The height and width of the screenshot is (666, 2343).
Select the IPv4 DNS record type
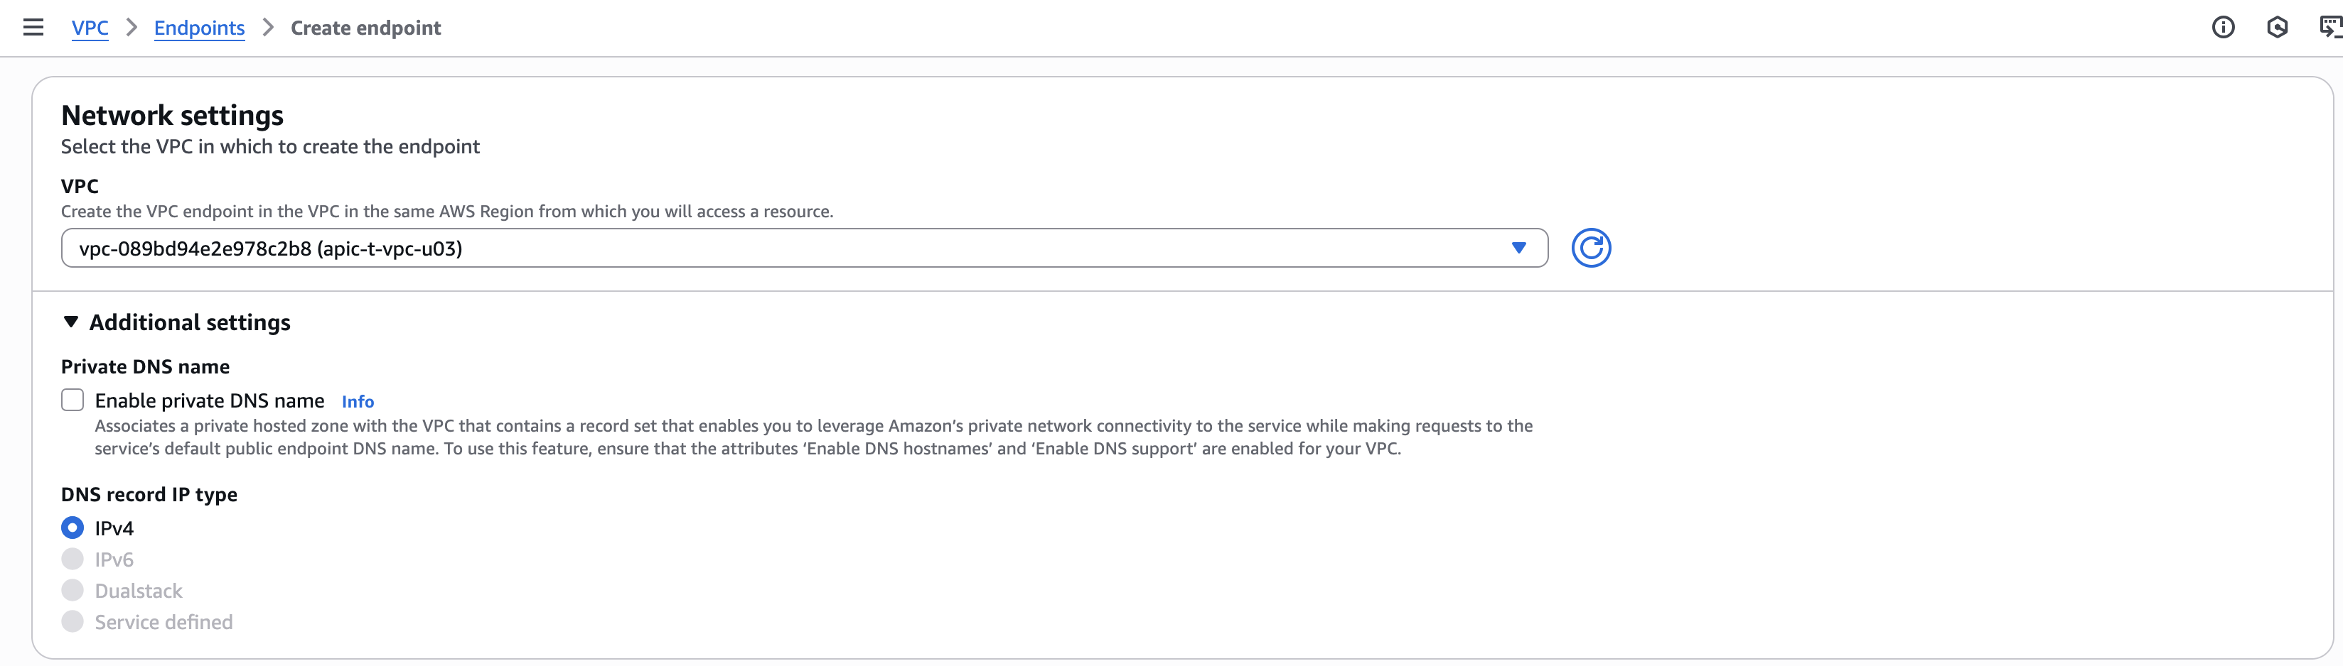click(x=73, y=528)
